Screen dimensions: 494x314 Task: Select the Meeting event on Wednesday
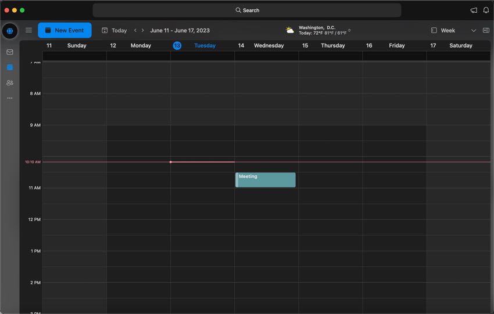(x=266, y=180)
